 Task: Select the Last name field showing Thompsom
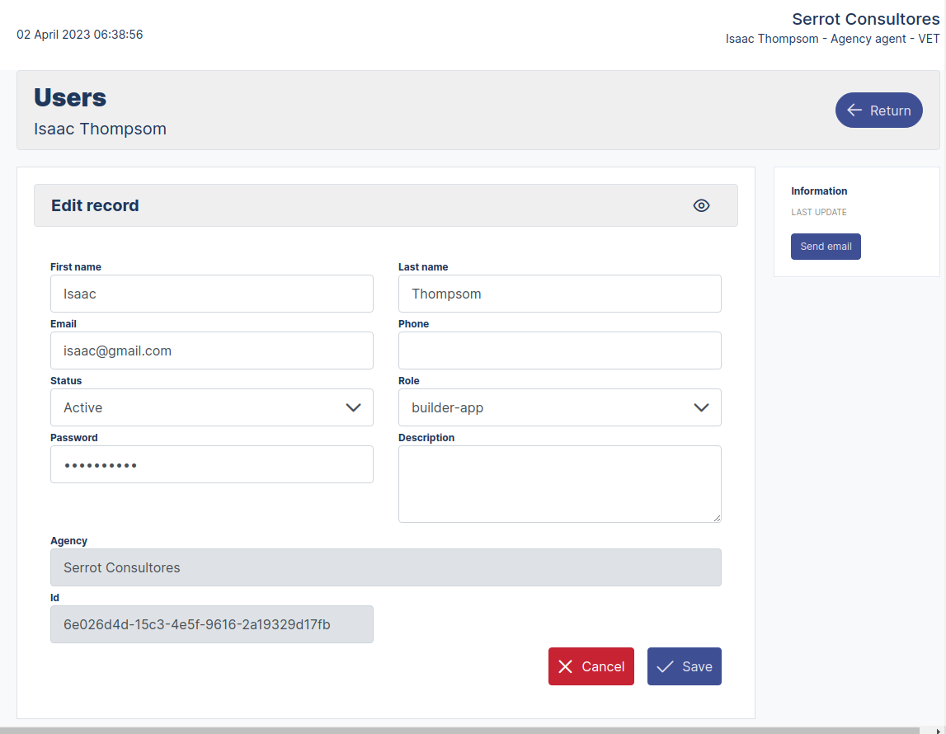[x=560, y=294]
